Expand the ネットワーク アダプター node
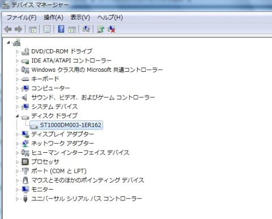This screenshot has height=219, width=272. pos(17,144)
